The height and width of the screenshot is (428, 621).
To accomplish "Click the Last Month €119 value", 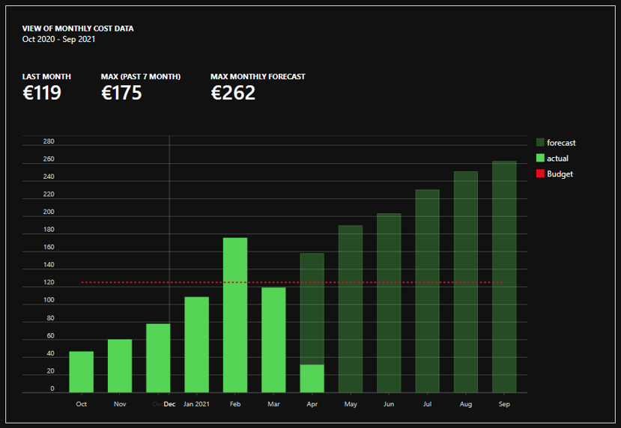I will [42, 93].
